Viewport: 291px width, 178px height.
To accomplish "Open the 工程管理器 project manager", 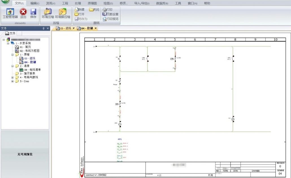I will pos(10,13).
